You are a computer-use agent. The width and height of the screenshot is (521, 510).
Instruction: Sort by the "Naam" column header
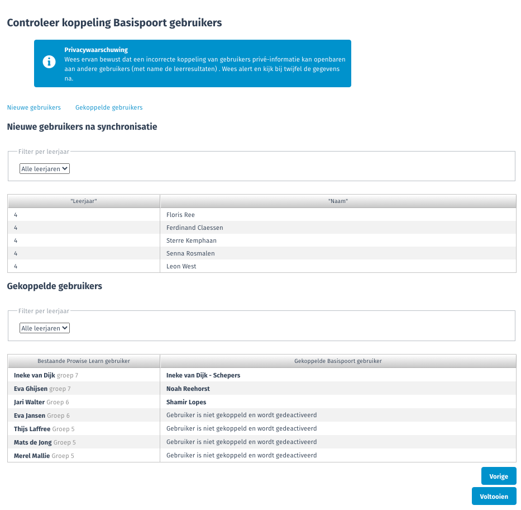(338, 201)
